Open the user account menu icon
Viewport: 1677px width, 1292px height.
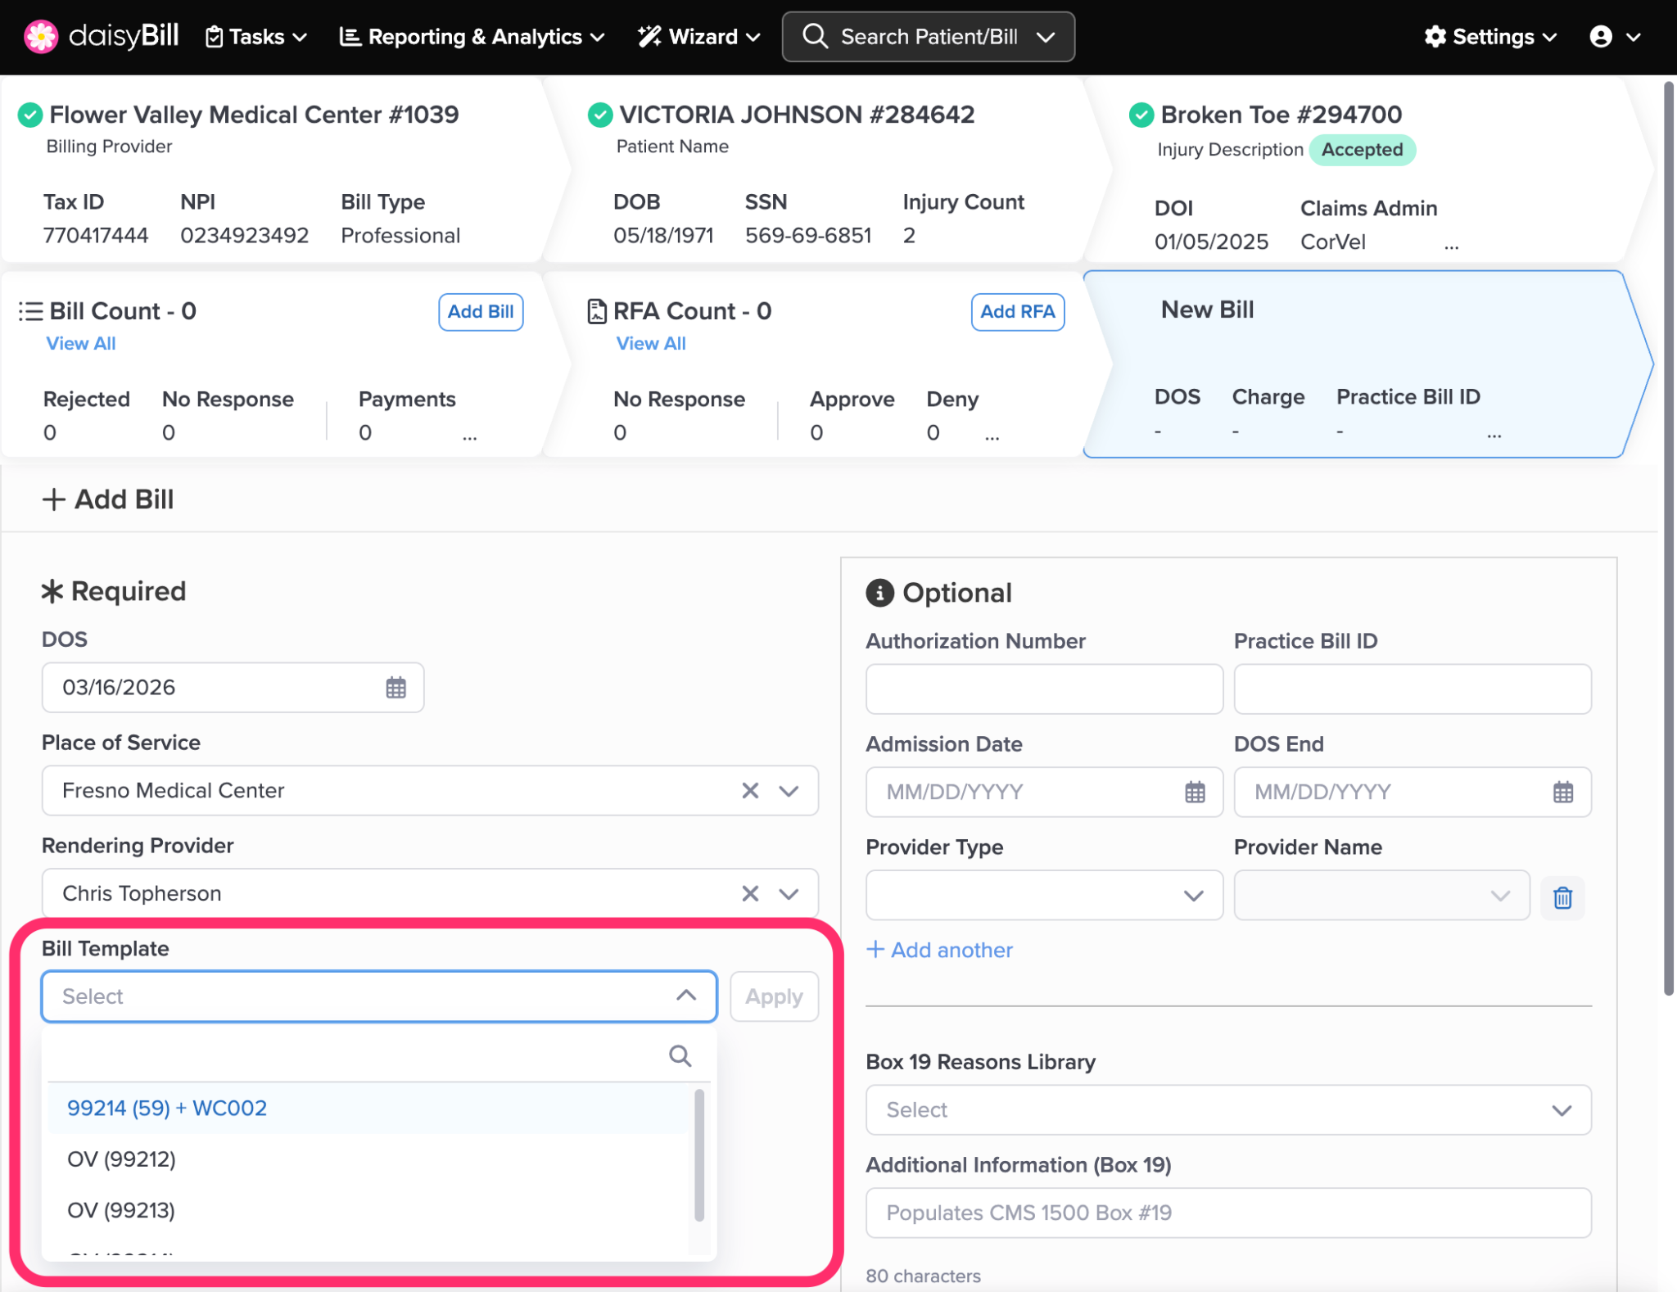[x=1601, y=37]
